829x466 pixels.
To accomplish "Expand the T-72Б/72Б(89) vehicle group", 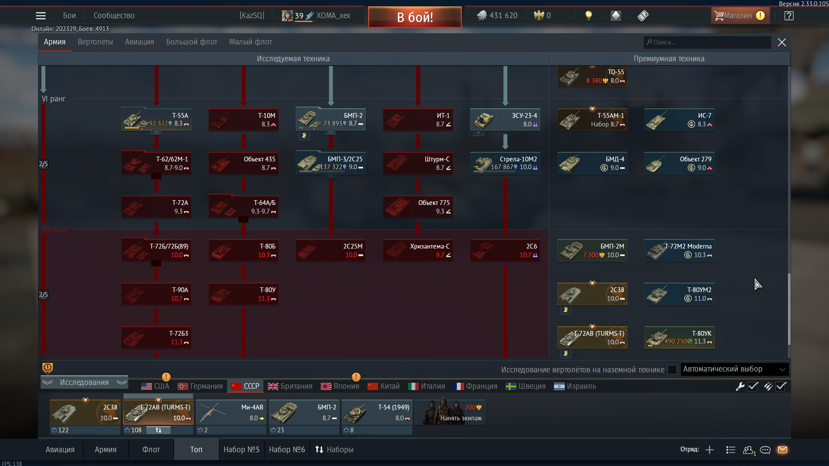I will point(156,263).
